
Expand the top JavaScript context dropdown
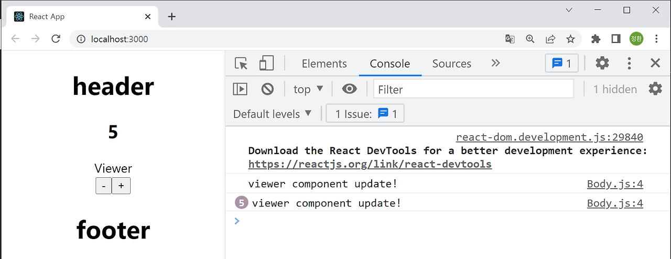pos(308,89)
